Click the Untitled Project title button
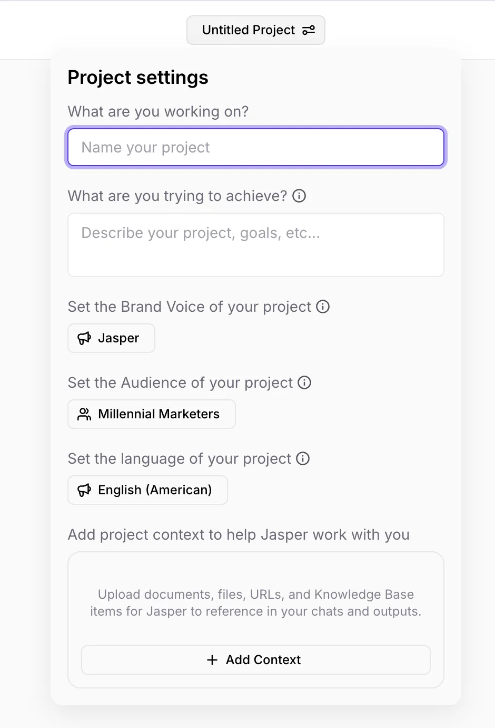Viewport: 495px width, 728px height. coord(256,30)
